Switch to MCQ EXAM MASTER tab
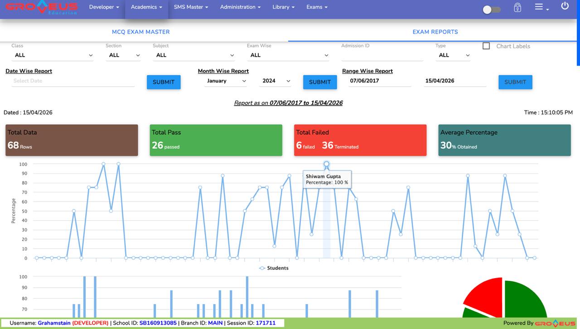The height and width of the screenshot is (329, 580). coord(141,32)
